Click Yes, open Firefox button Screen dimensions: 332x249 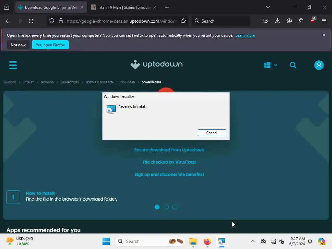pos(50,45)
